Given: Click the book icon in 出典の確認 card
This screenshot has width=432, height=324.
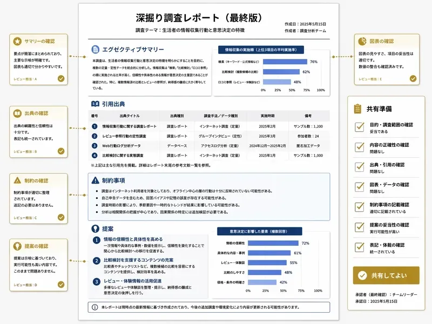Looking at the screenshot, I should (17, 113).
